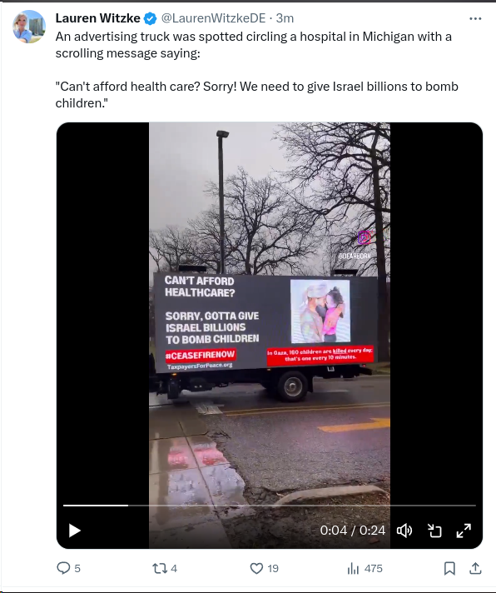
Task: Bookmark this tweet
Action: pyautogui.click(x=449, y=568)
